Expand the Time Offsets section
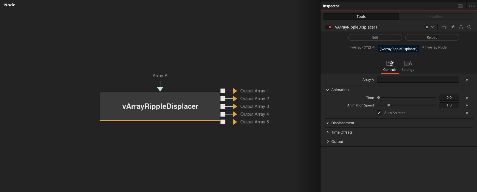 (x=328, y=132)
